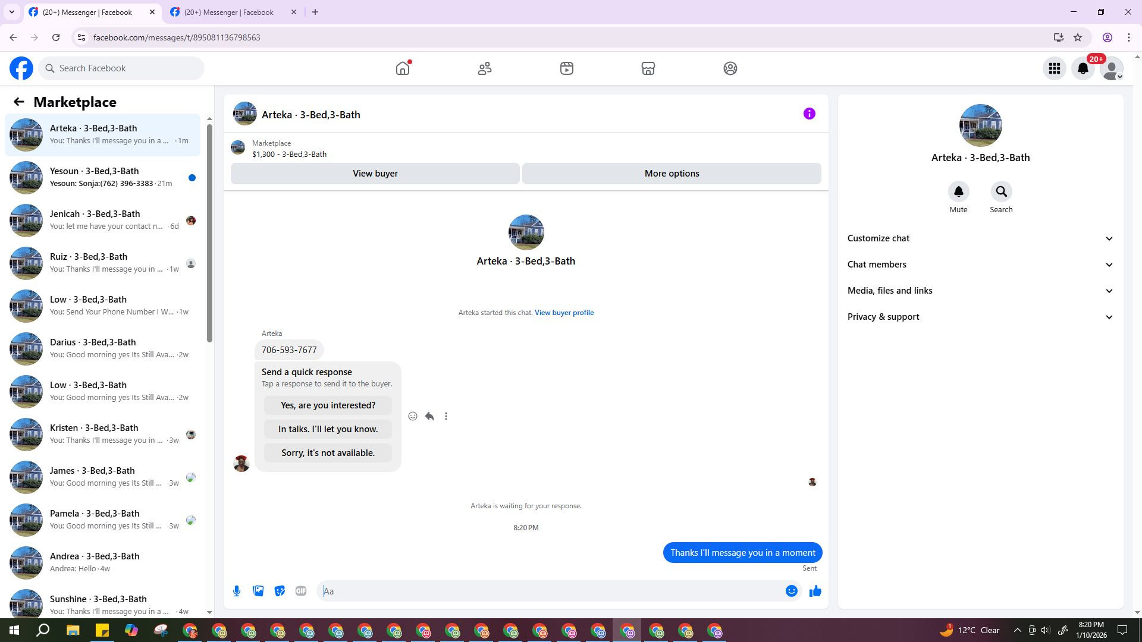Viewport: 1142px width, 642px height.
Task: Expand the Customize chat section
Action: tap(980, 238)
